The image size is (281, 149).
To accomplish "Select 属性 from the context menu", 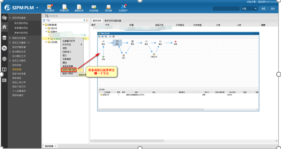I will pyautogui.click(x=65, y=63).
